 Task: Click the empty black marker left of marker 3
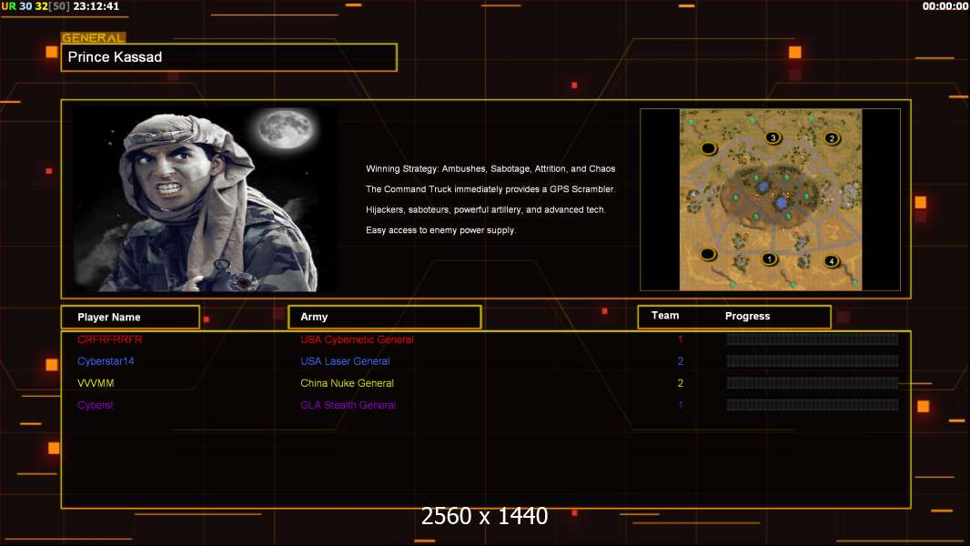(x=708, y=148)
